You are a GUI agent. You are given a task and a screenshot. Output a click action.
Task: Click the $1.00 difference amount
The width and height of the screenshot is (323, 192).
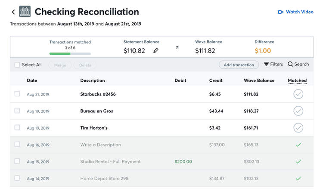point(263,51)
